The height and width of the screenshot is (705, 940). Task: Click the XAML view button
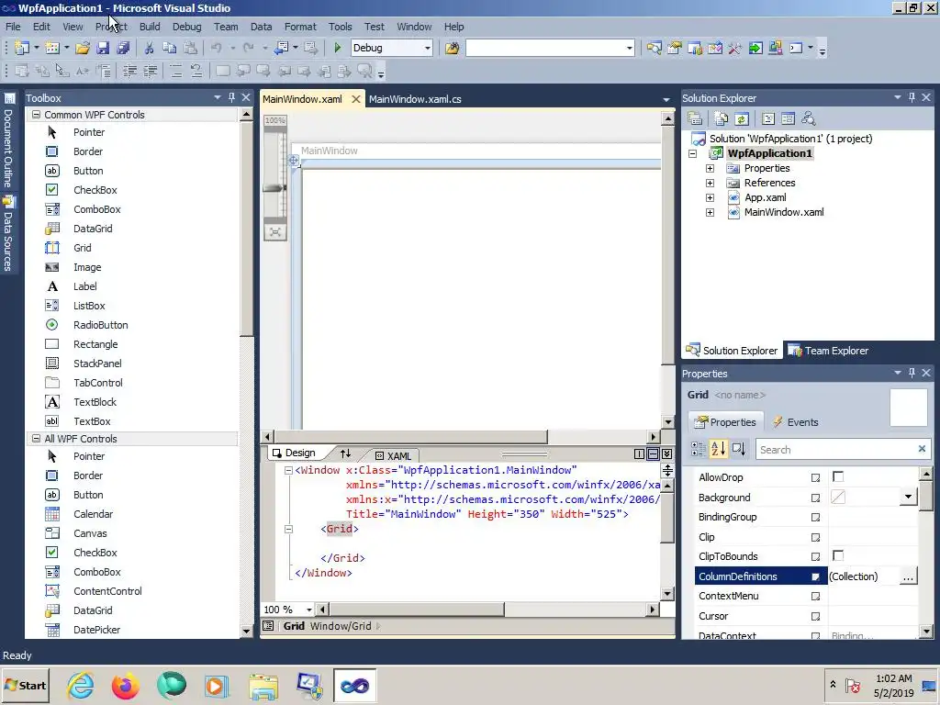(394, 455)
